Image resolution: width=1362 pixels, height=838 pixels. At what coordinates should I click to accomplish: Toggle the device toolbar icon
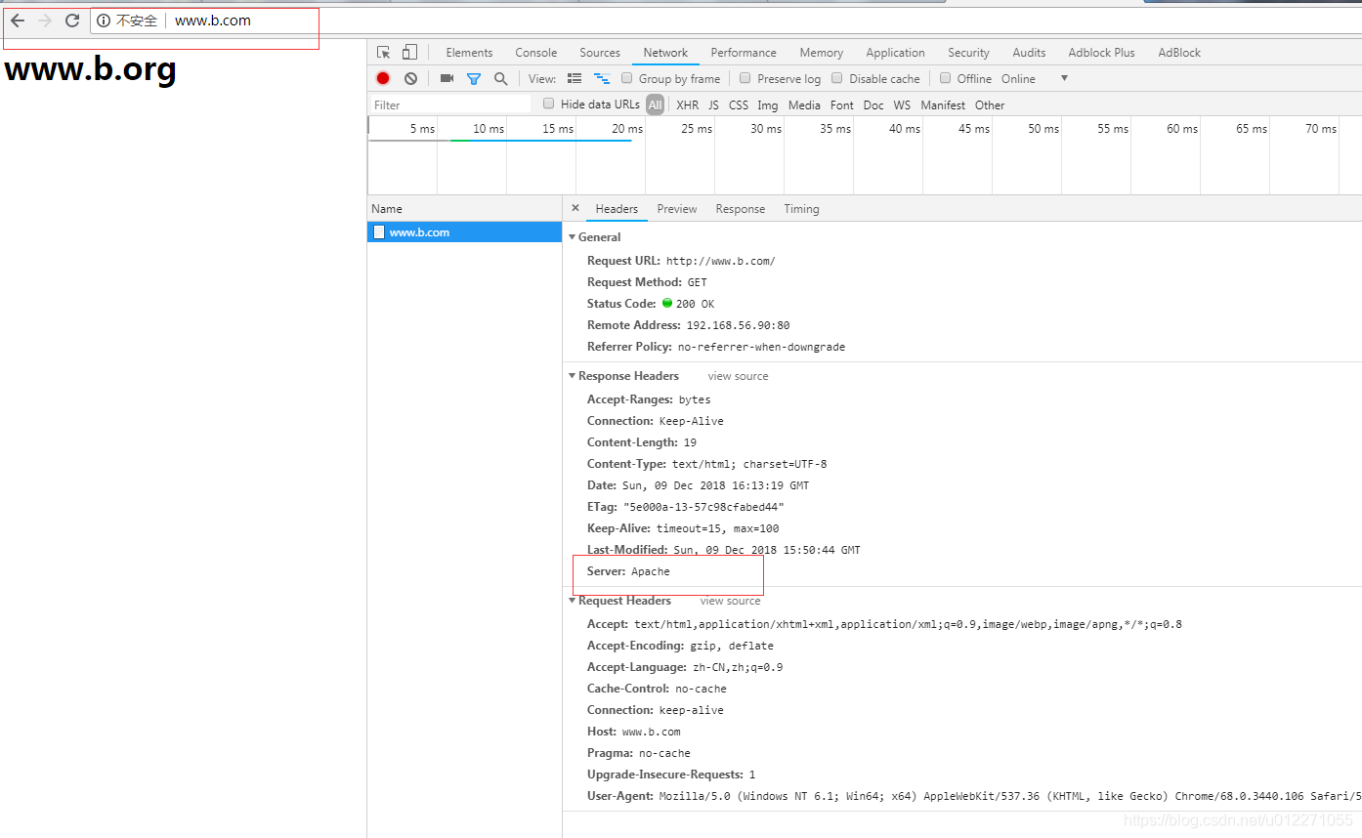(409, 53)
